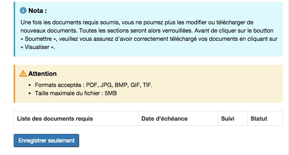
Task: Click the blue info icon beside Nota
Action: click(x=23, y=10)
